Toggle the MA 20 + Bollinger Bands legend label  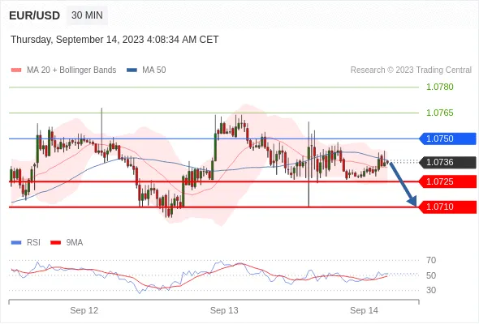71,70
